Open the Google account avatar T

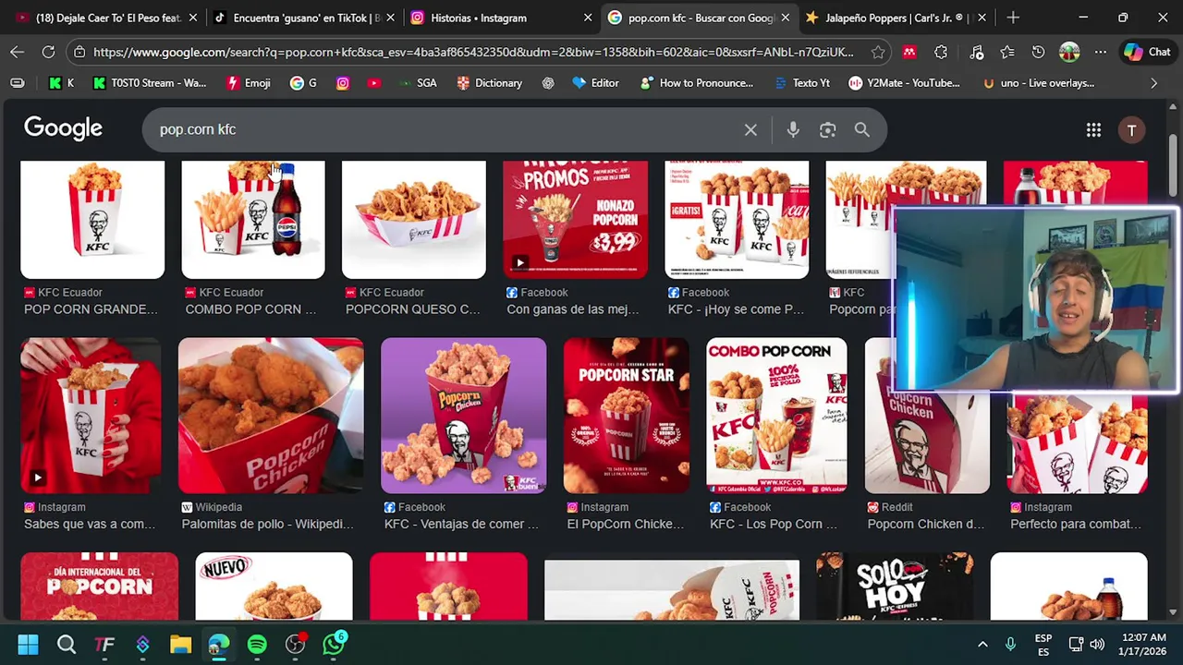tap(1131, 130)
